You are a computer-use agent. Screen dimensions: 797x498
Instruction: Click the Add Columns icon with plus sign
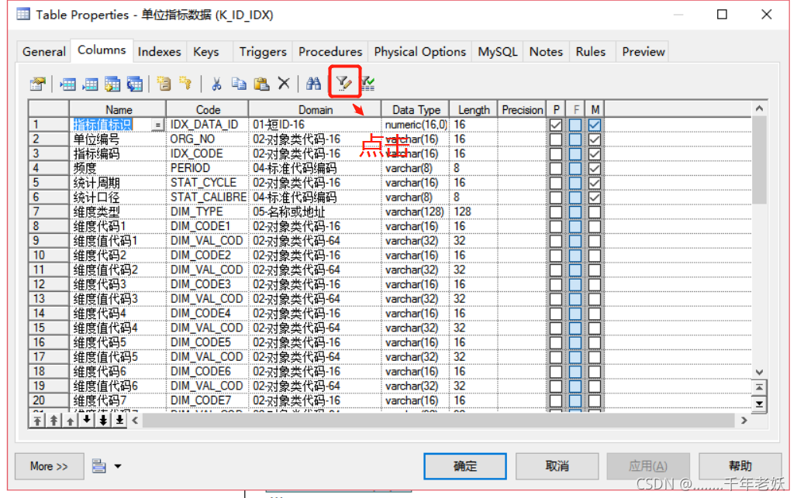(x=112, y=84)
